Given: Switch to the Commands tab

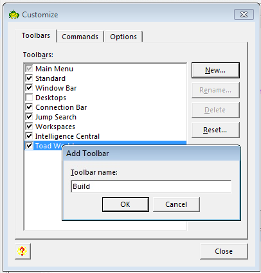Looking at the screenshot, I should (80, 37).
